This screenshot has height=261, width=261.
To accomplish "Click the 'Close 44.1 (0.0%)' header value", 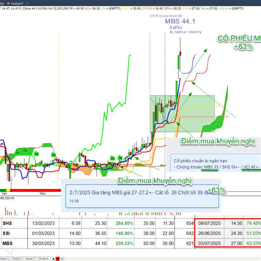I will [x=35, y=9].
